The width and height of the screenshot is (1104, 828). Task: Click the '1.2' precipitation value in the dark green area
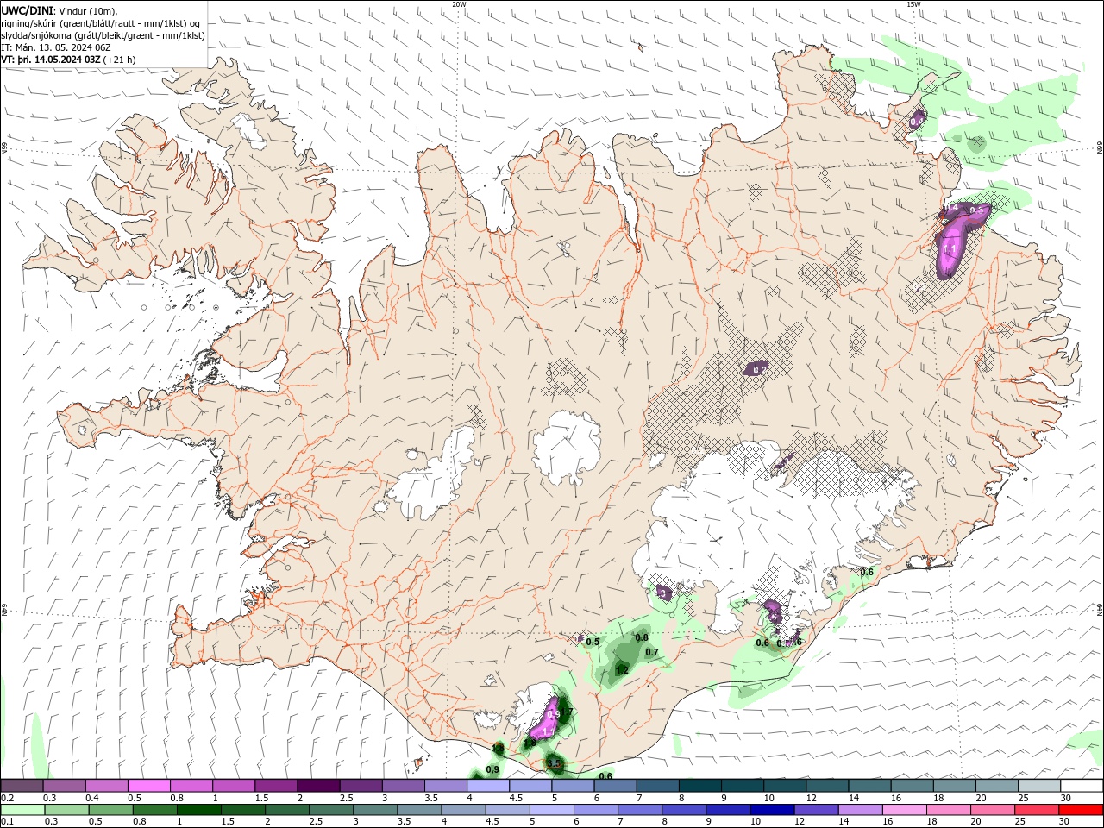(x=622, y=670)
